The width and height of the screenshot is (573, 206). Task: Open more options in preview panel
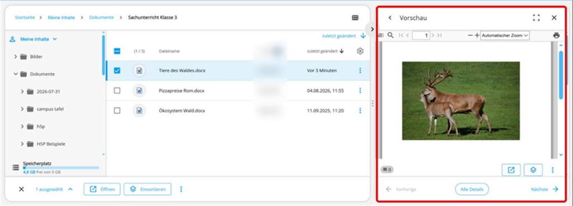coord(552,170)
